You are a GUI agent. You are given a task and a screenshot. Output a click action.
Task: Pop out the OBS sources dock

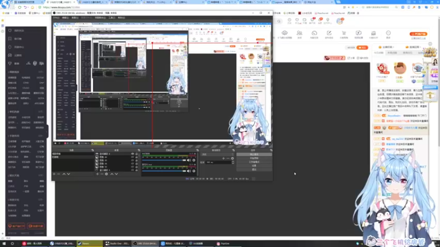point(139,150)
